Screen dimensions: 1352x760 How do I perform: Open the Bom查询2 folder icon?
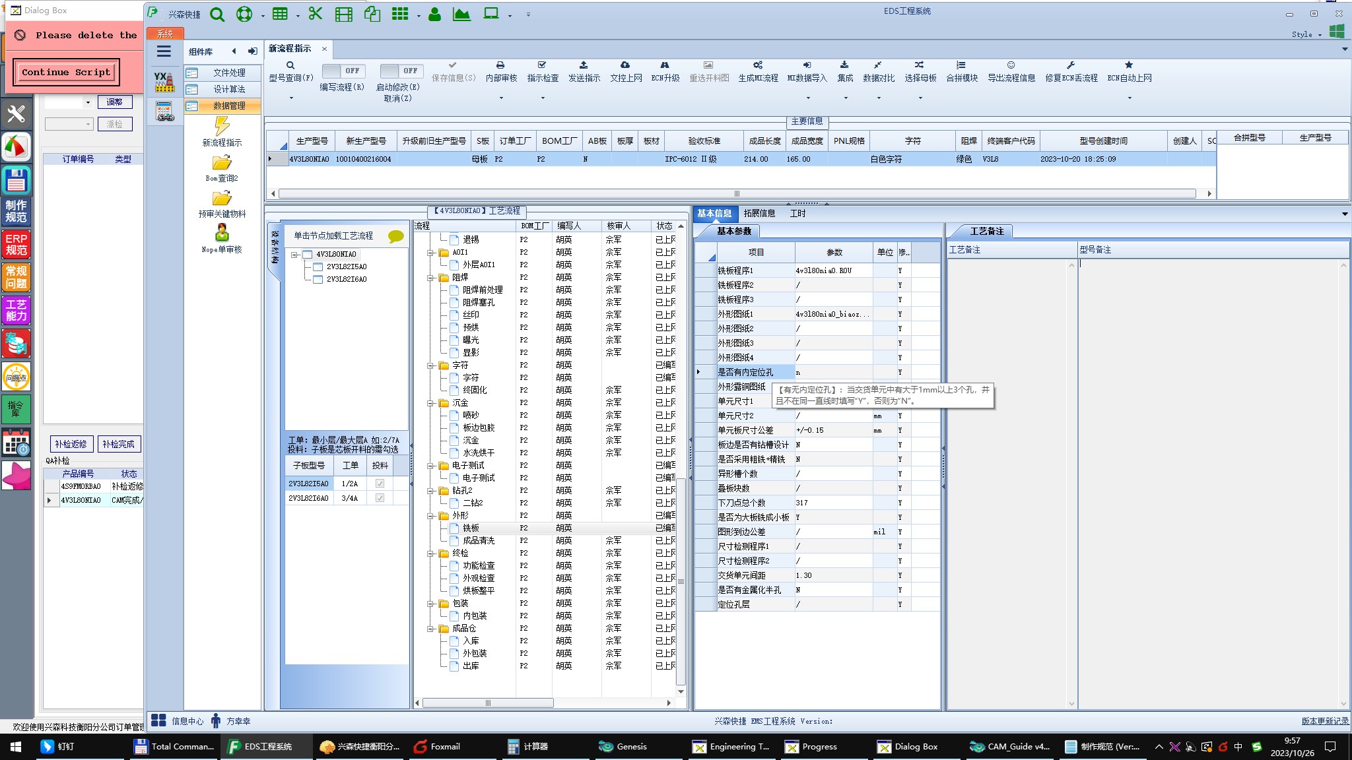point(222,162)
